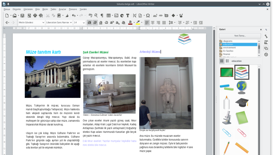Click the yellow highlighting color button
This screenshot has width=273, height=155.
(138, 22)
